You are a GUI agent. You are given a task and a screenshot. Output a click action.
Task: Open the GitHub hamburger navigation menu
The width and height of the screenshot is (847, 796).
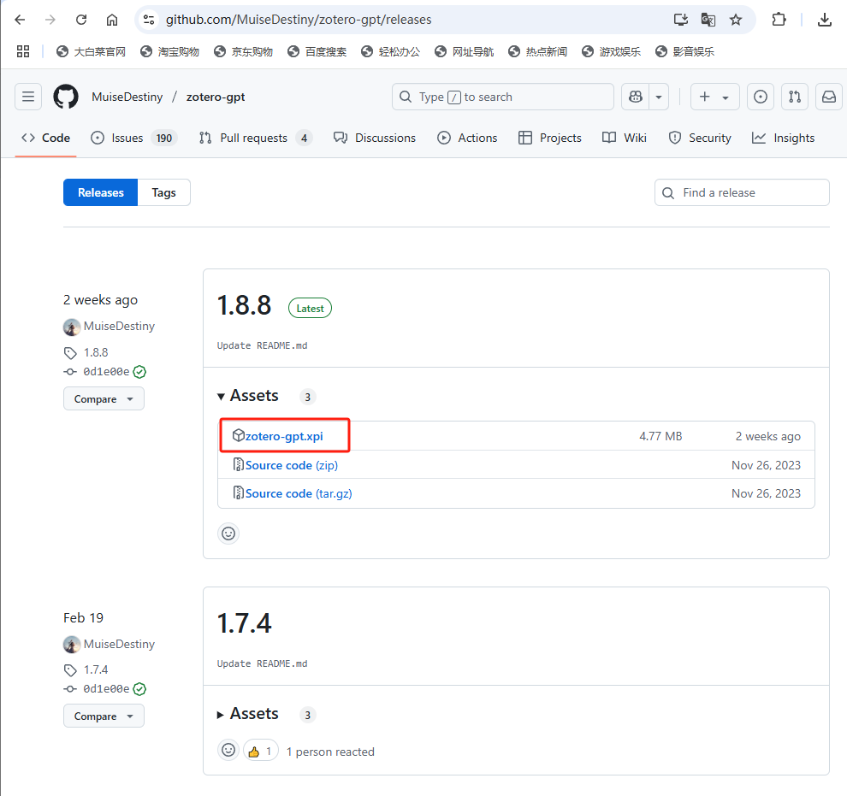coord(28,97)
